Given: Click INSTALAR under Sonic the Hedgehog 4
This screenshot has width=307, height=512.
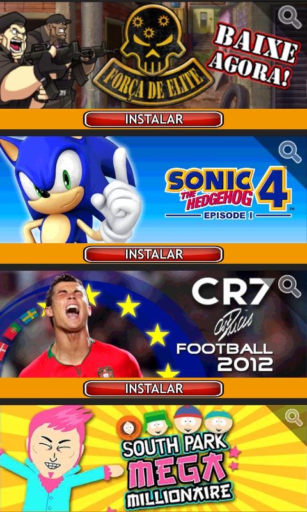Looking at the screenshot, I should click(x=153, y=254).
